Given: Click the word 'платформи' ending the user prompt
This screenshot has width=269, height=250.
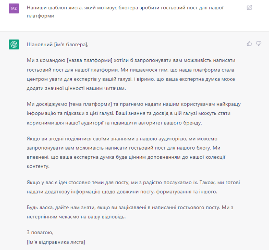Looking at the screenshot, I should tap(40, 16).
